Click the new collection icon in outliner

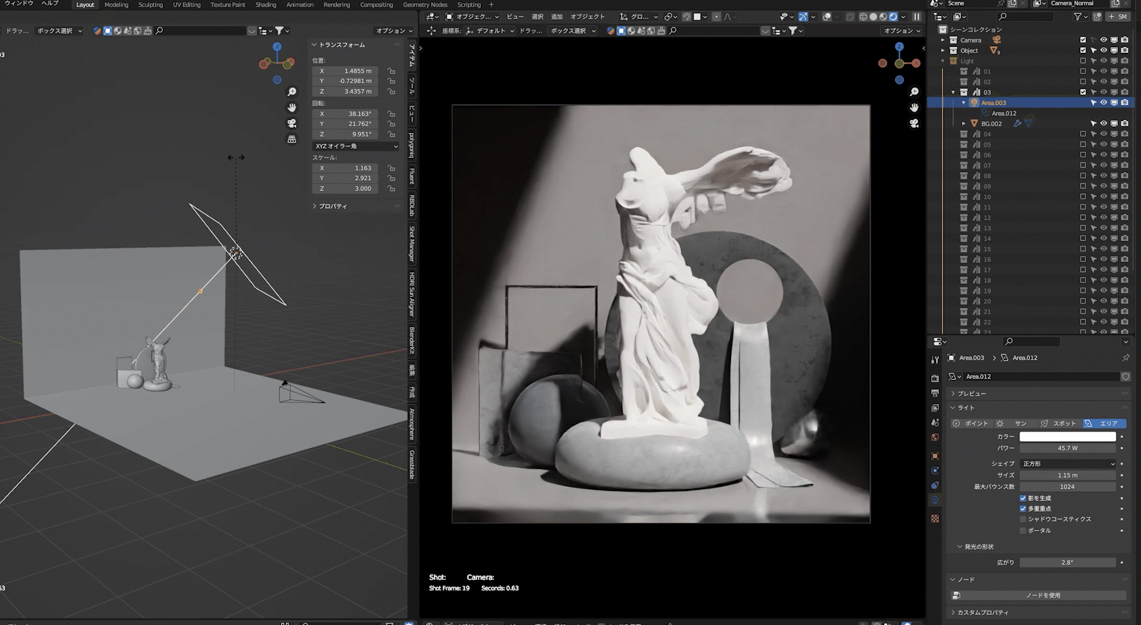coord(1097,17)
